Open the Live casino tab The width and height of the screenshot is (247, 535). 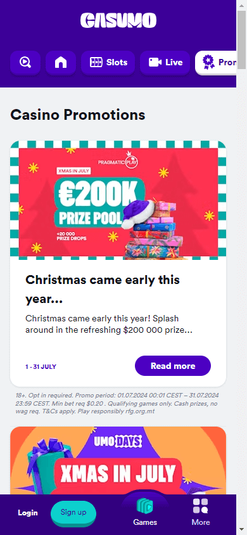(165, 63)
